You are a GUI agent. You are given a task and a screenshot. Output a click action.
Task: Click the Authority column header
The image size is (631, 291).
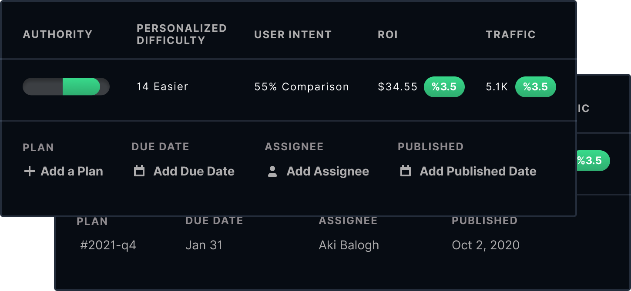tap(57, 35)
